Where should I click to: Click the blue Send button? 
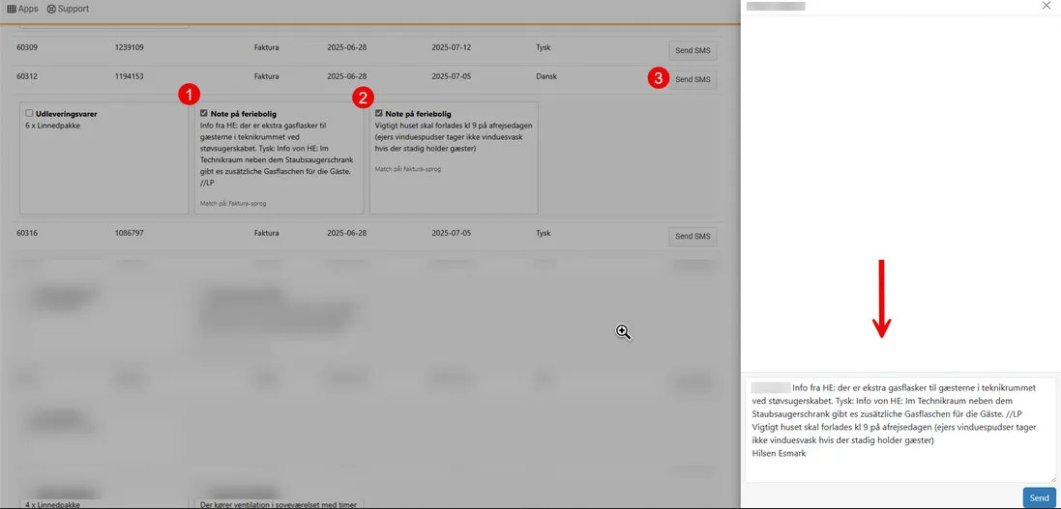[x=1039, y=497]
